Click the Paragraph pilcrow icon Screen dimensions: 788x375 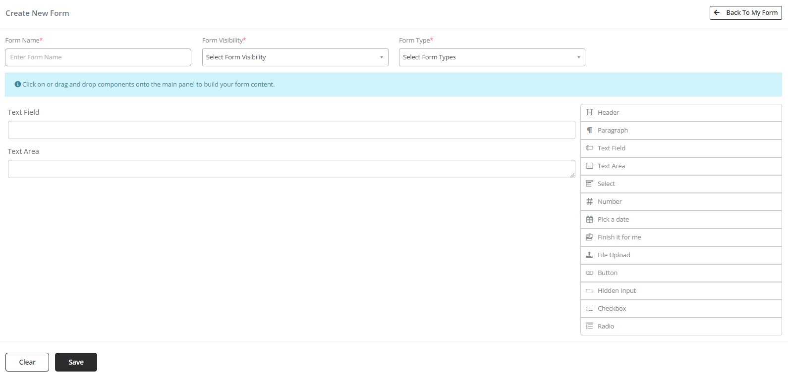[x=589, y=131]
